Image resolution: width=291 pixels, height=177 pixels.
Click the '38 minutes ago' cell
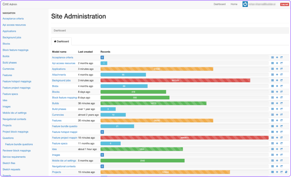pyautogui.click(x=86, y=103)
